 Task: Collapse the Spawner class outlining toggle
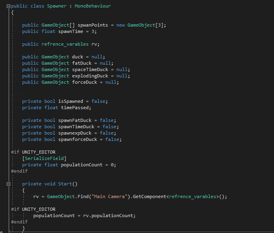tap(9, 6)
